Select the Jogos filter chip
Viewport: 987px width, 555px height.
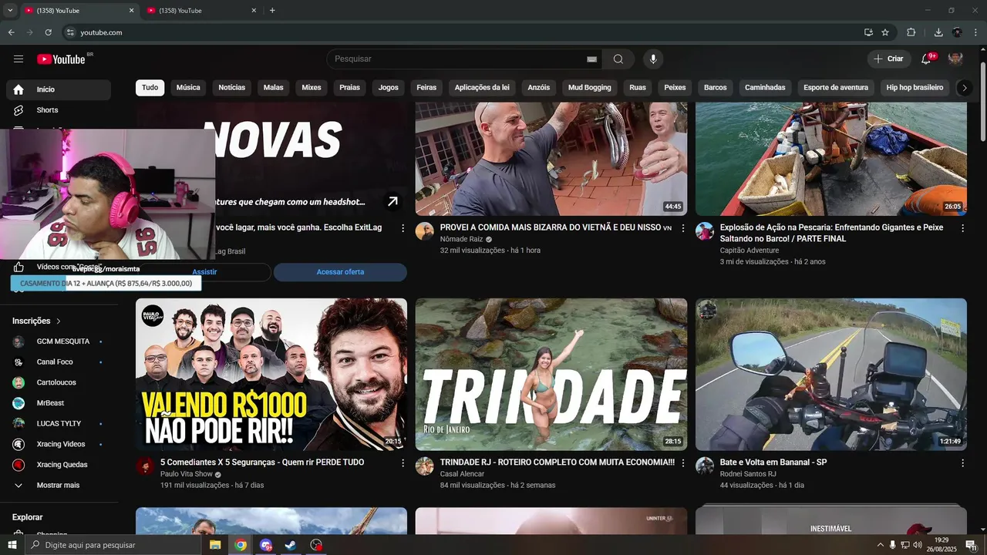[x=389, y=88]
